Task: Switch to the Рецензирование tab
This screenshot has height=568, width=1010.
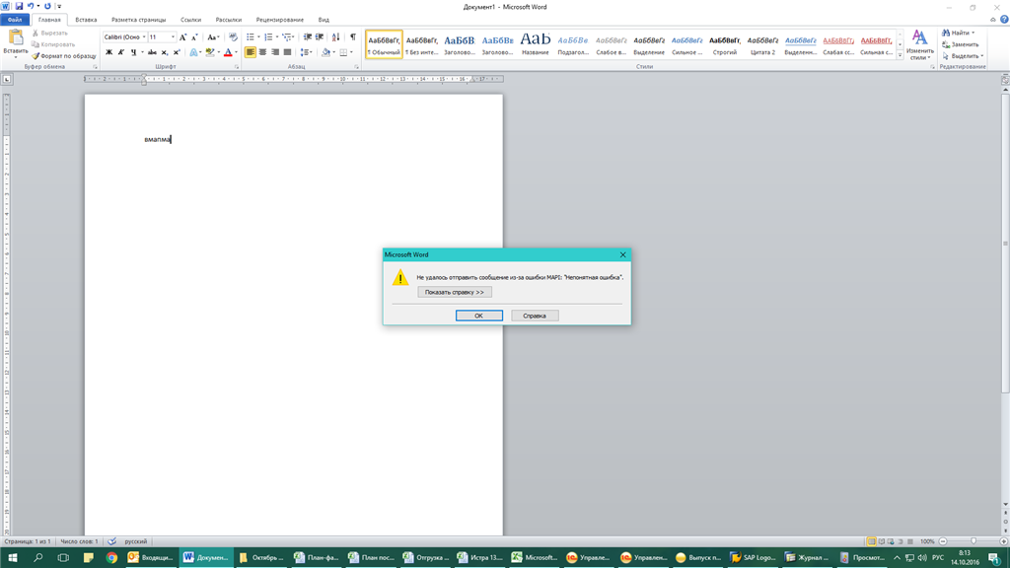Action: pos(279,20)
